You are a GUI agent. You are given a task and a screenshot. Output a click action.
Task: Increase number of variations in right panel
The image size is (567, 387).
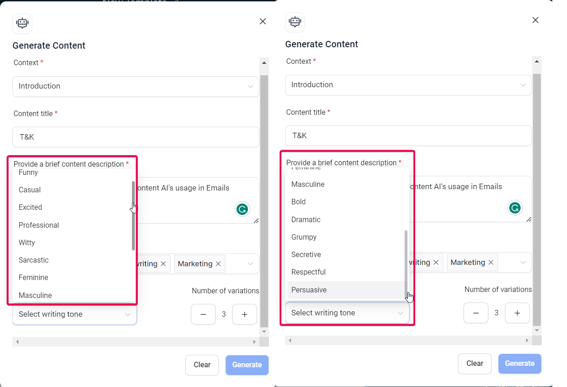(517, 313)
